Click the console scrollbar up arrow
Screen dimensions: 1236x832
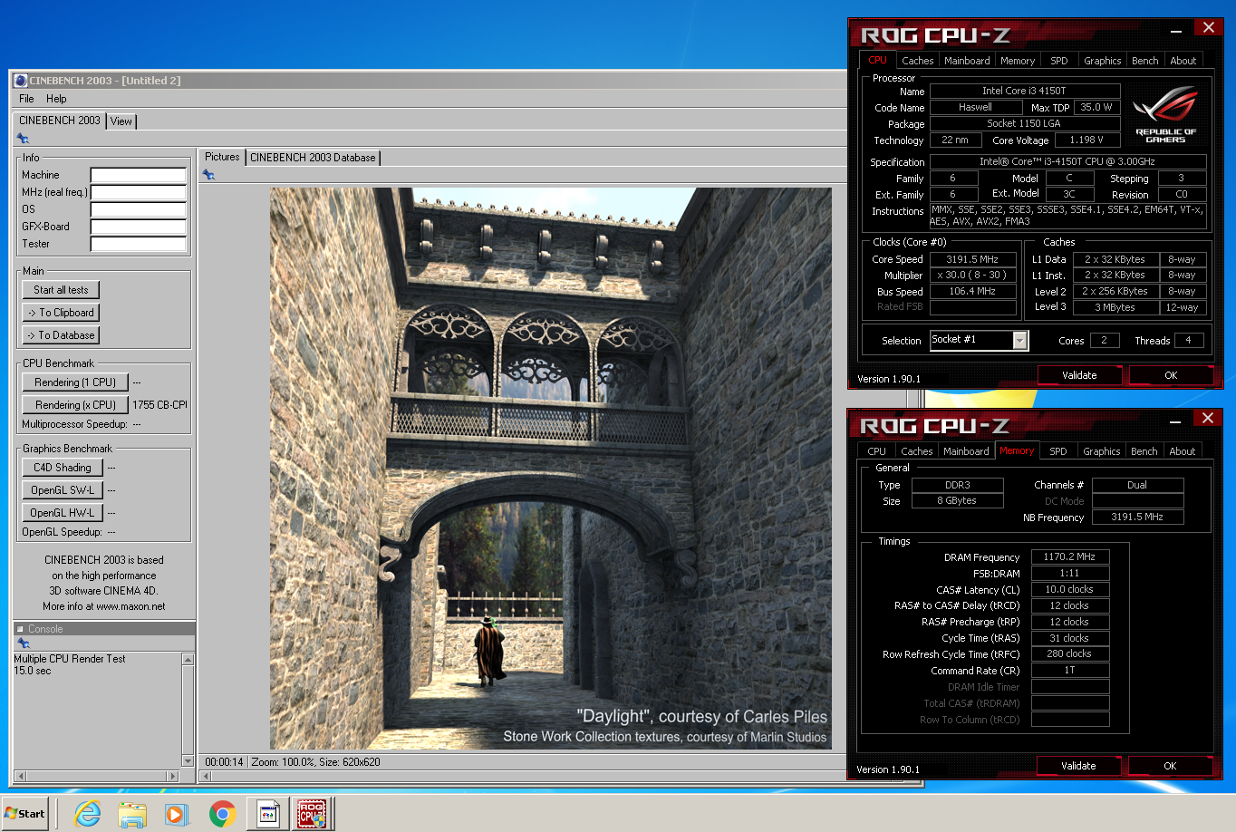188,659
